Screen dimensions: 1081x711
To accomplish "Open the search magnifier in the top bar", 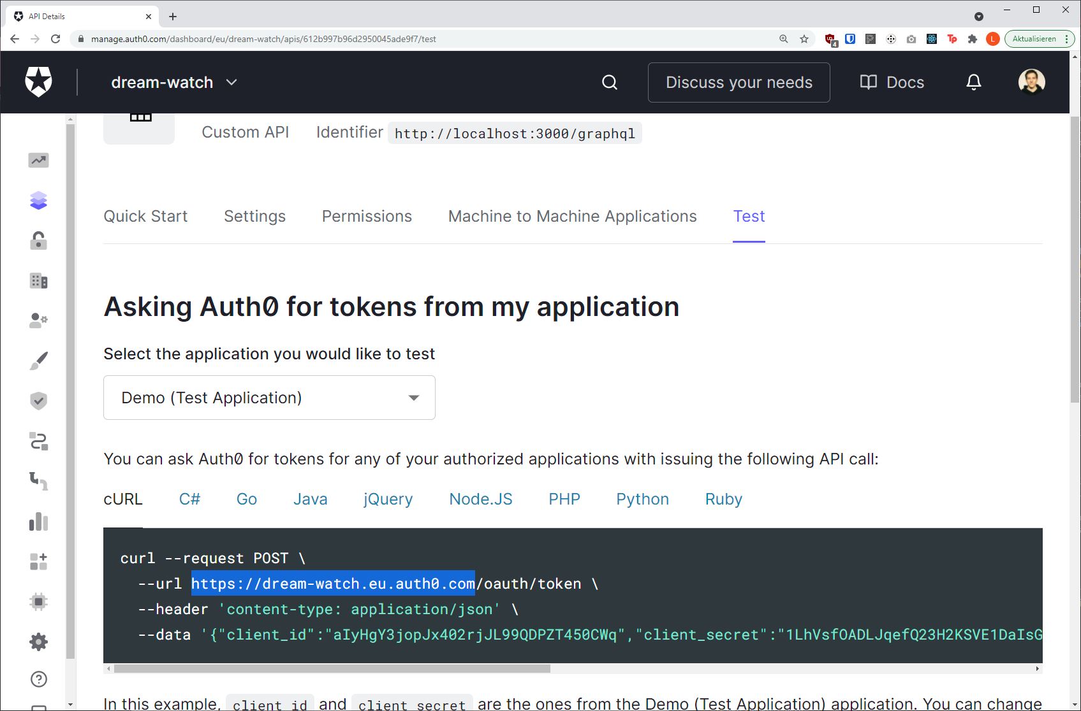I will pyautogui.click(x=609, y=82).
